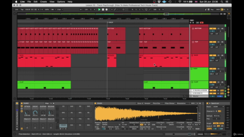The image size is (244, 137).
Task: Click the save icon on TAMBO device
Action: 54,103
